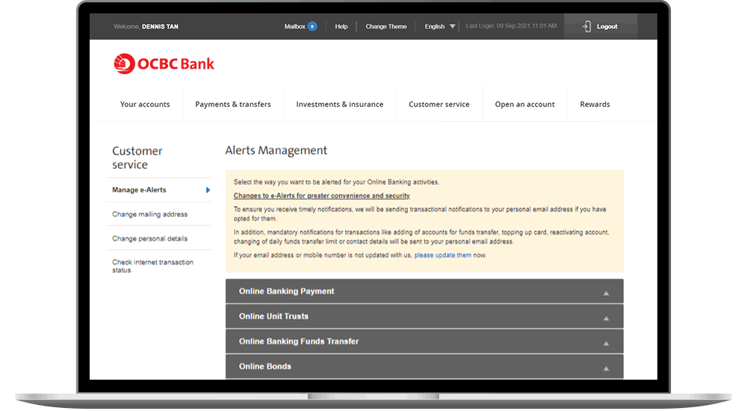Open the Your accounts menu

click(x=145, y=104)
